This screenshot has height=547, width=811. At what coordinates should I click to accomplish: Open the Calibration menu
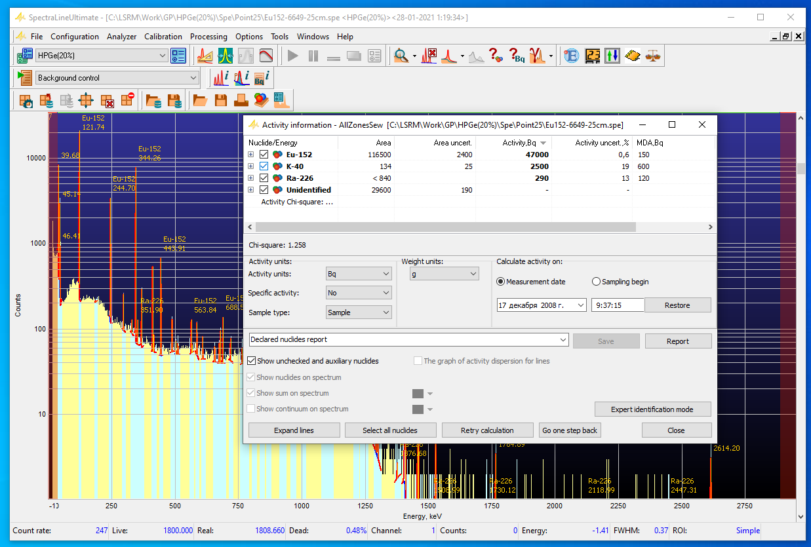click(163, 37)
